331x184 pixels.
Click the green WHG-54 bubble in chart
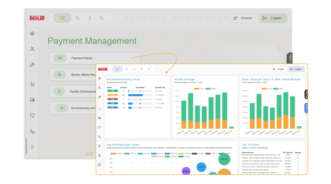point(224,159)
